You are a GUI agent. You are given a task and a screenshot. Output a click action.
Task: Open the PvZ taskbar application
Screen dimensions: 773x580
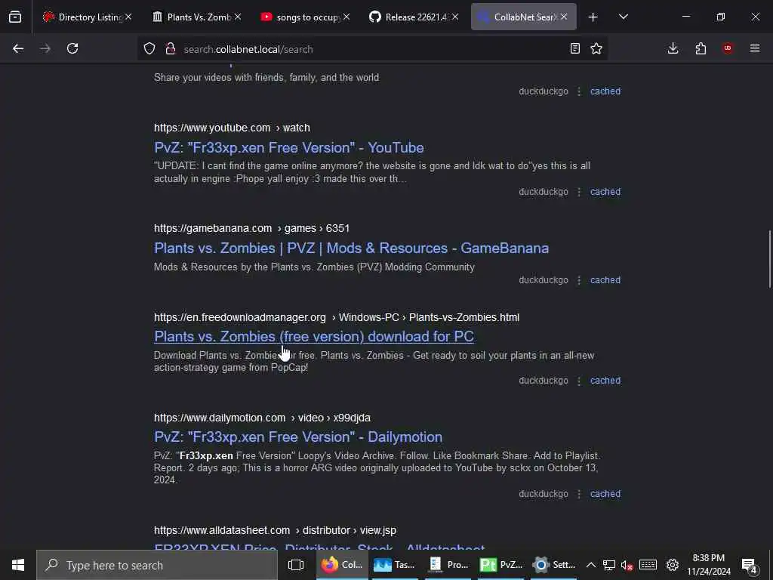(501, 565)
